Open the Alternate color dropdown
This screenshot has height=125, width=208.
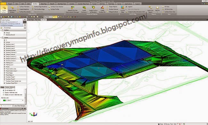coord(23,101)
